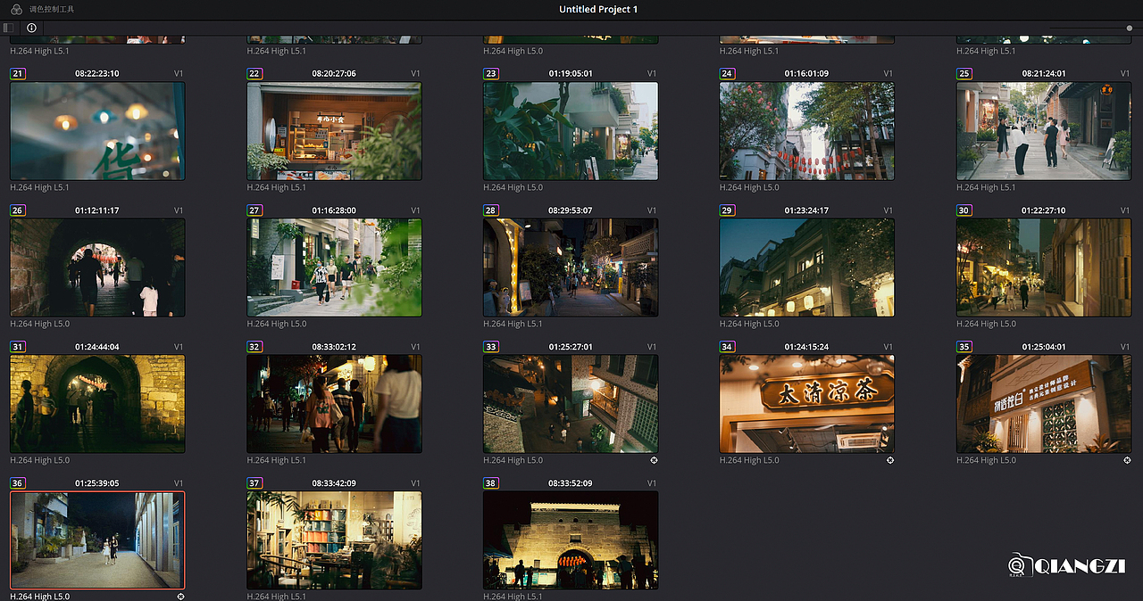Toggle the sidebar panel icon
Viewport: 1143px width, 601px height.
pyautogui.click(x=8, y=28)
